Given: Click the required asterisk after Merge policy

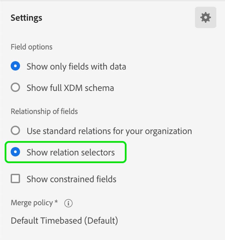Looking at the screenshot, I should (x=56, y=202).
